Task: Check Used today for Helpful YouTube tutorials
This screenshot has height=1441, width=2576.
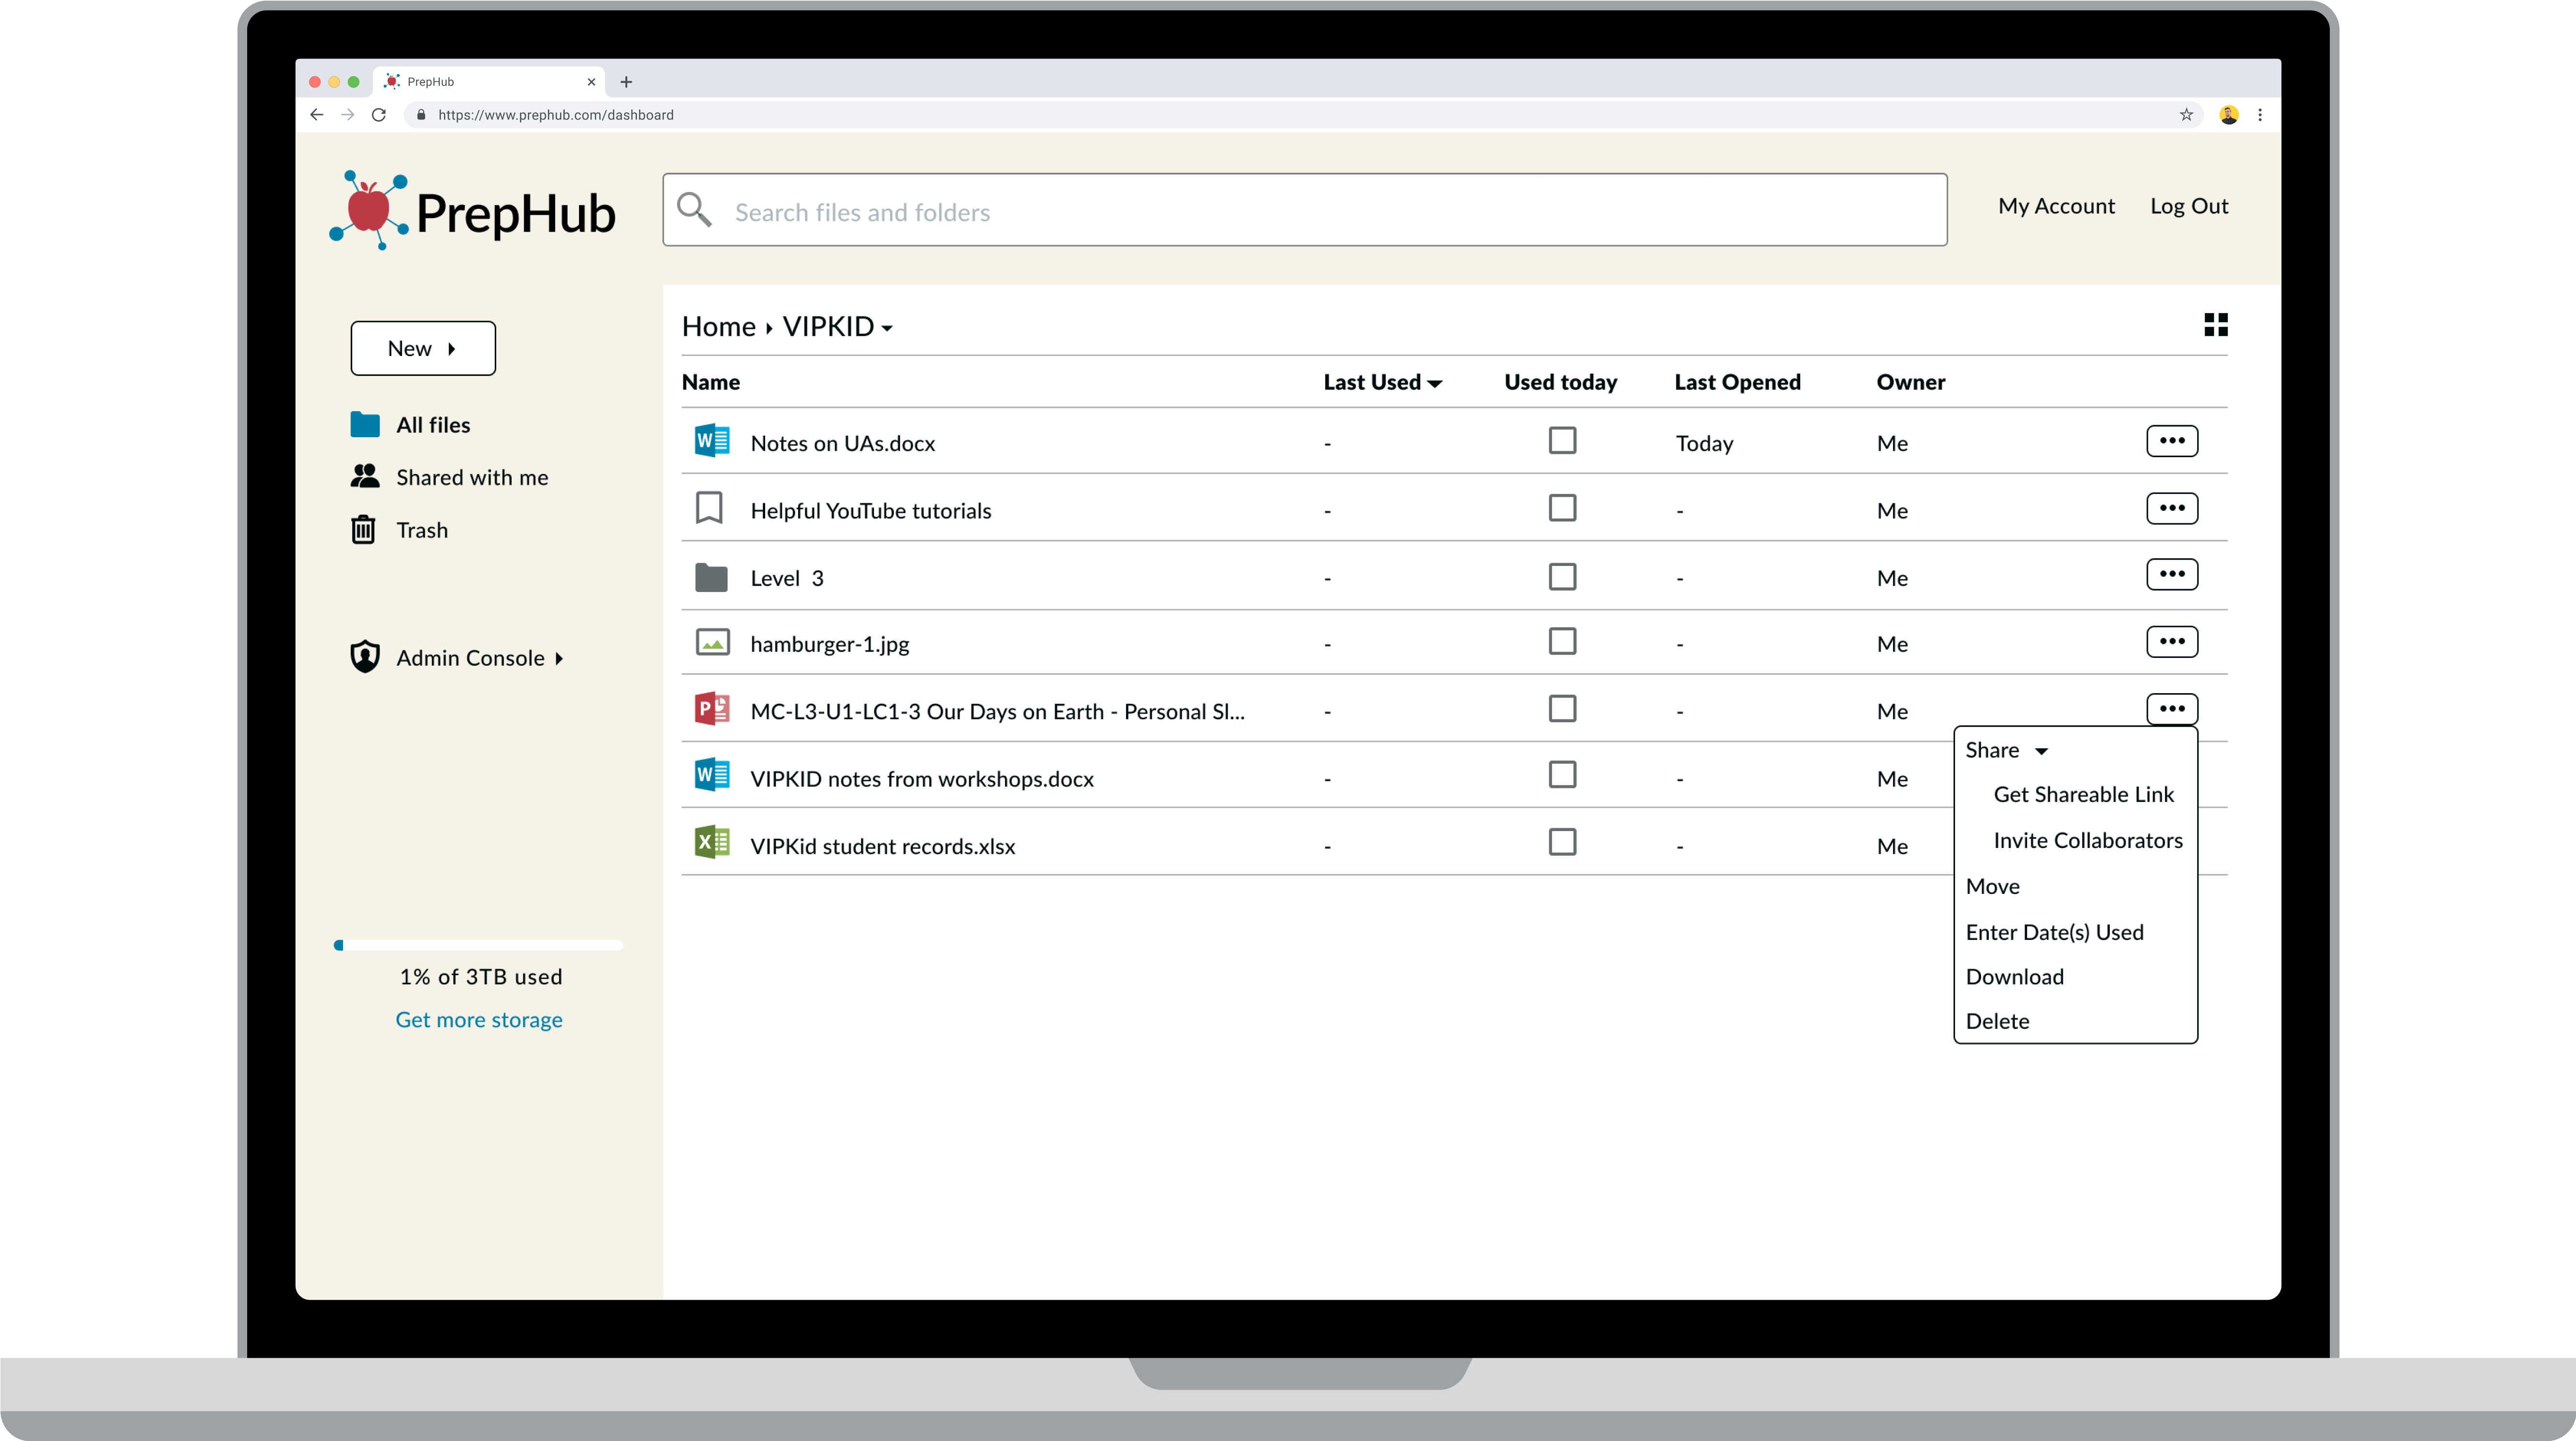Action: pos(1562,508)
